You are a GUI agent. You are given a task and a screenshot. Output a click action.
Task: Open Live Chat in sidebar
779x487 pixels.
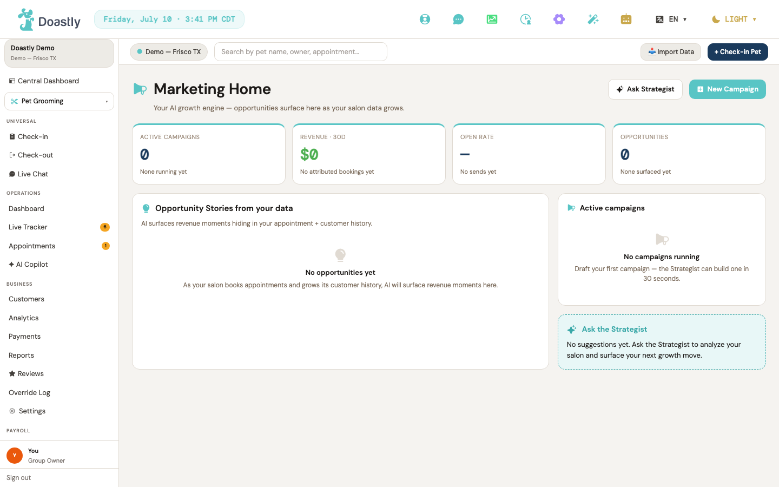click(x=59, y=174)
